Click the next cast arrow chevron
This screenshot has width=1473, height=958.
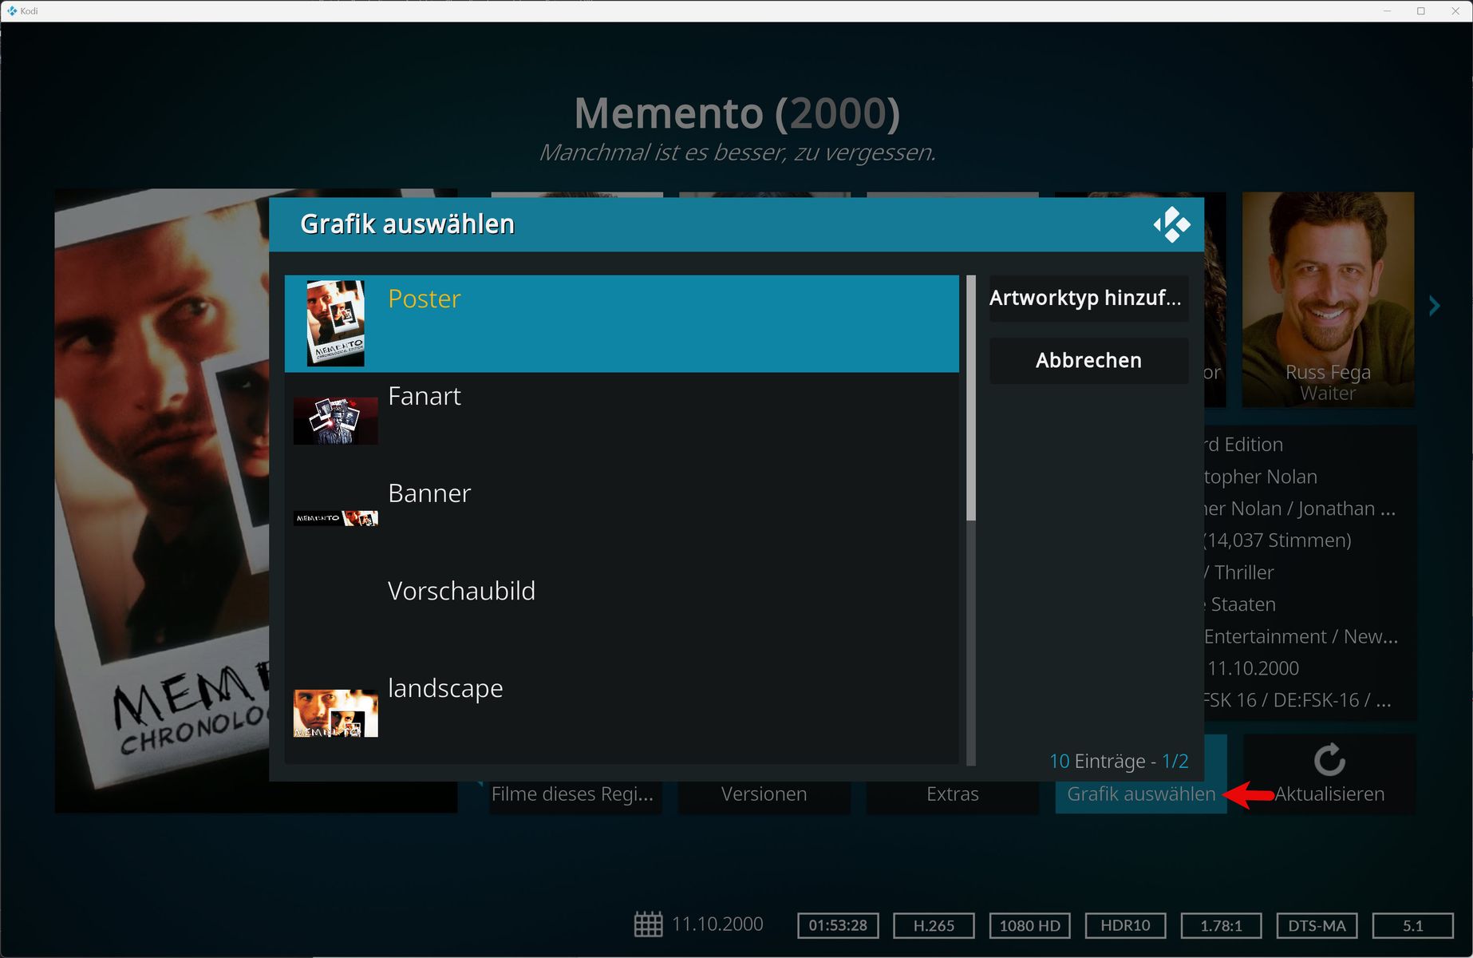[1435, 306]
